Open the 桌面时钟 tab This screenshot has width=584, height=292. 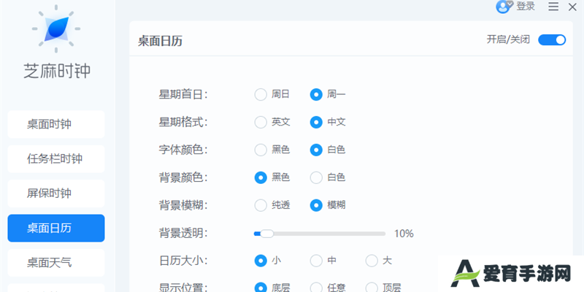point(56,124)
